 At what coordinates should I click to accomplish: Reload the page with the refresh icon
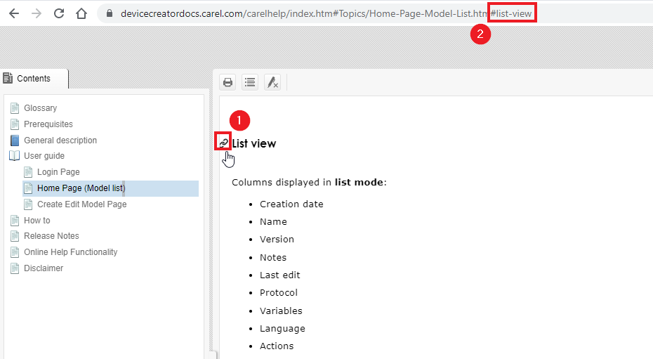pyautogui.click(x=59, y=13)
